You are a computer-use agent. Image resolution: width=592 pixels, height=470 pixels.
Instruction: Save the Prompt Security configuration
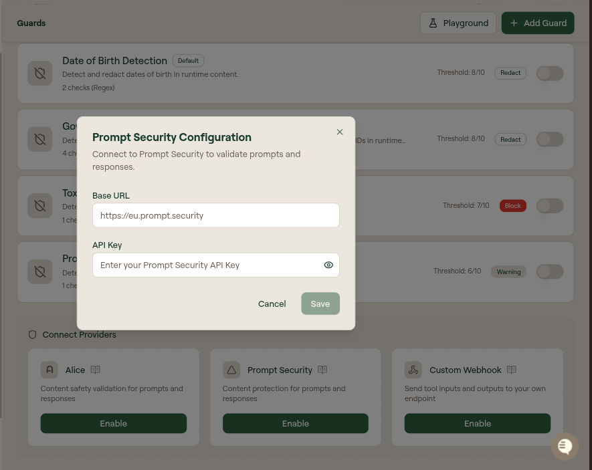(x=320, y=304)
